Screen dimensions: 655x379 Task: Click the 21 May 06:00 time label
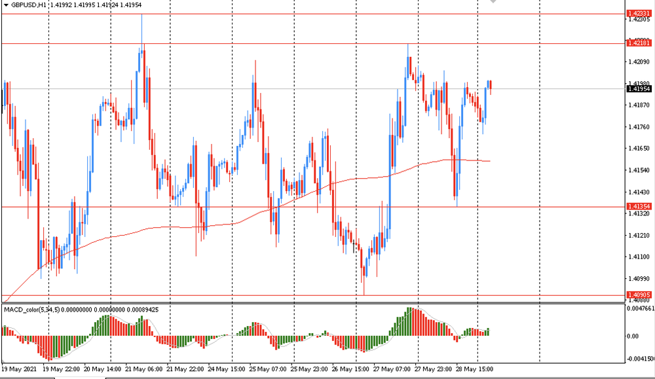tap(143, 369)
